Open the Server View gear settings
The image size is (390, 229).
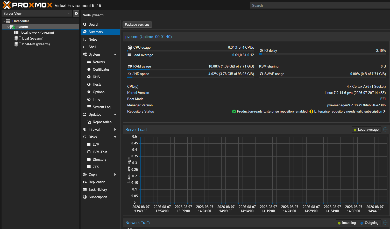[76, 13]
